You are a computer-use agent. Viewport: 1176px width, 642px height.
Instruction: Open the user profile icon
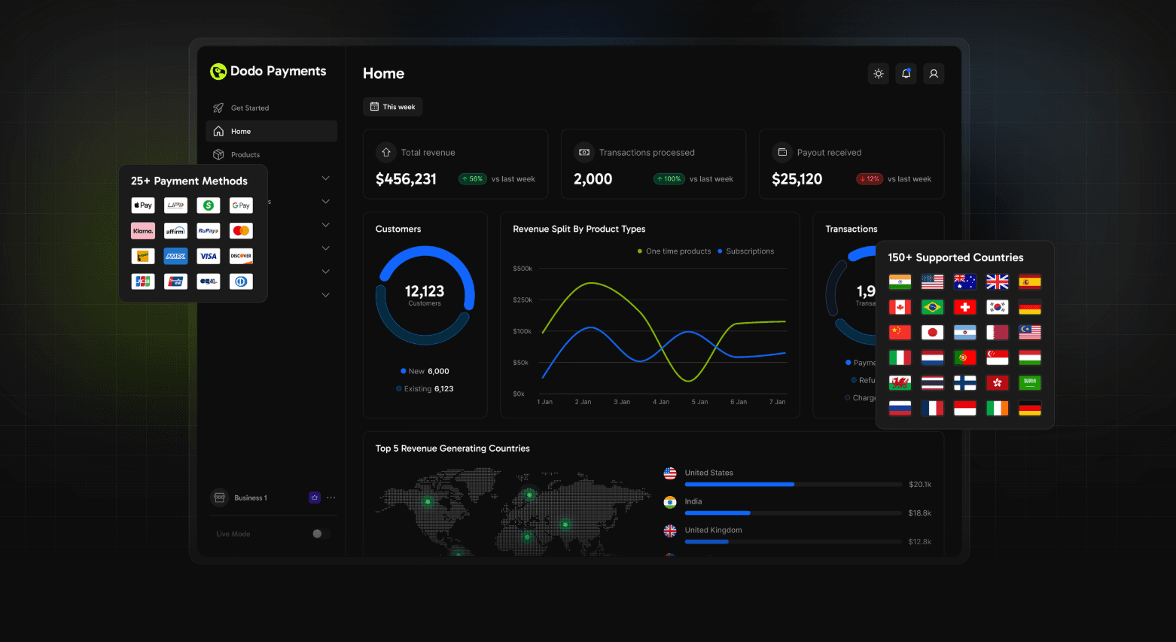[934, 74]
